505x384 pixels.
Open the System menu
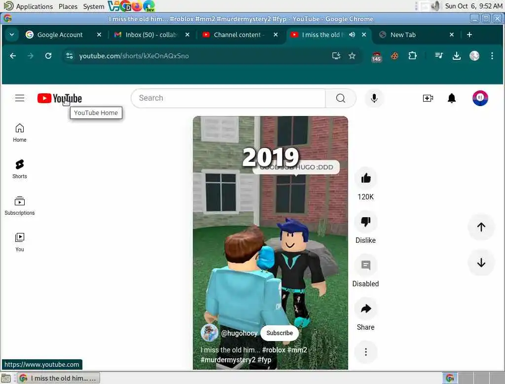click(94, 6)
